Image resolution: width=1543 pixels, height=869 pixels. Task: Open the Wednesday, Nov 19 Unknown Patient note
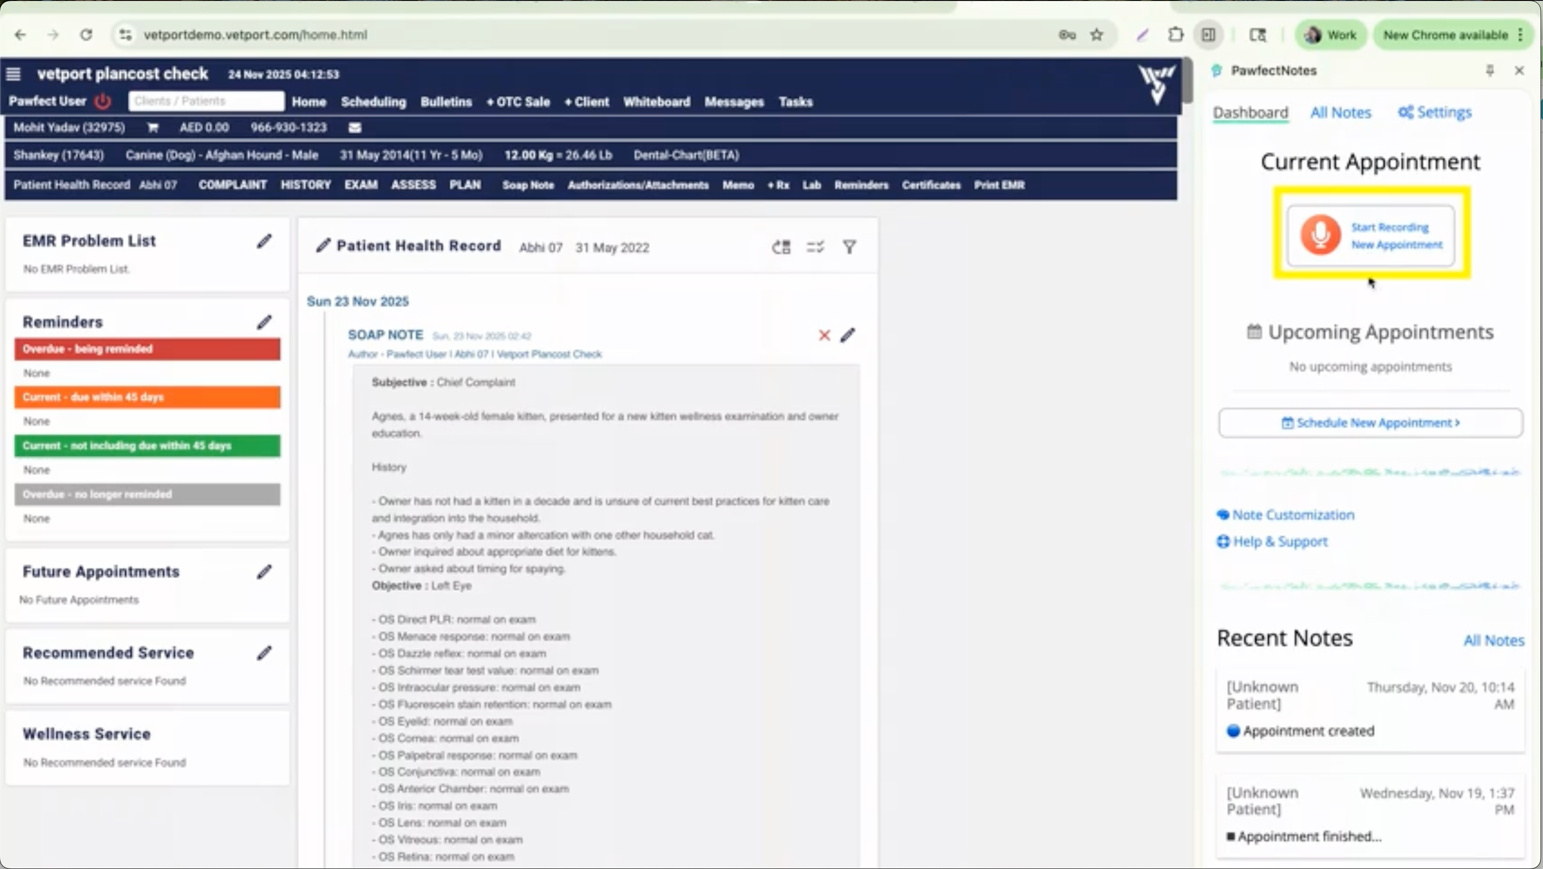1370,815
